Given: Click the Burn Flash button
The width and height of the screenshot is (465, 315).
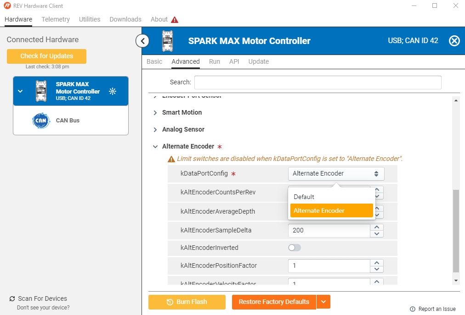Looking at the screenshot, I should click(187, 302).
